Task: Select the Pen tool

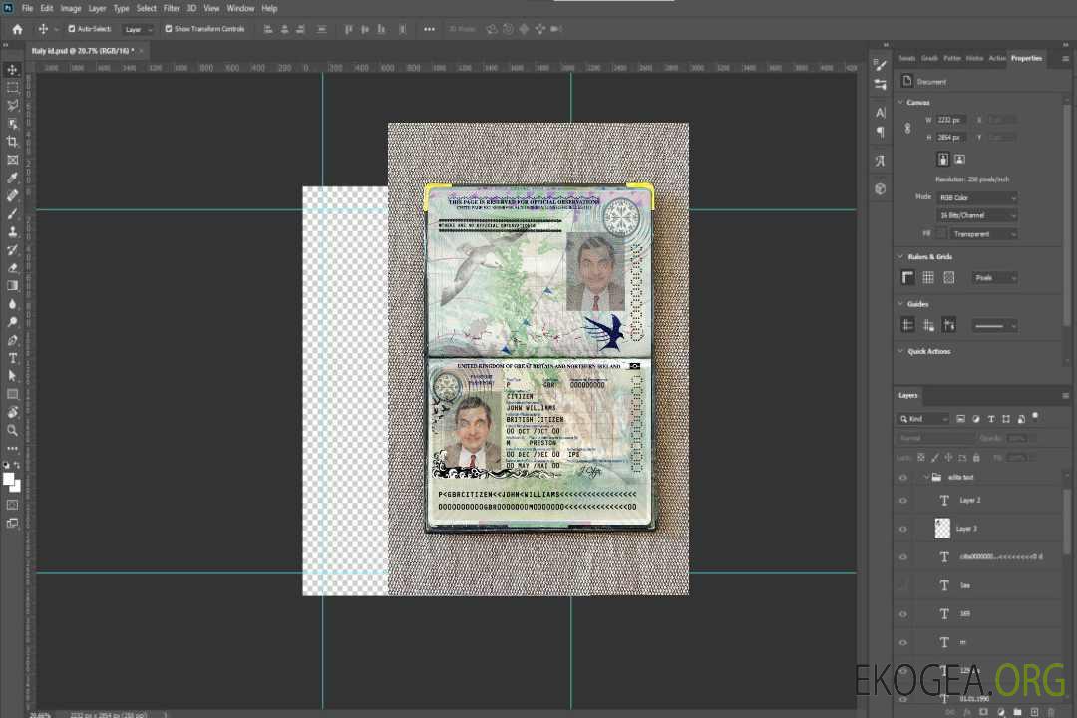Action: tap(12, 340)
